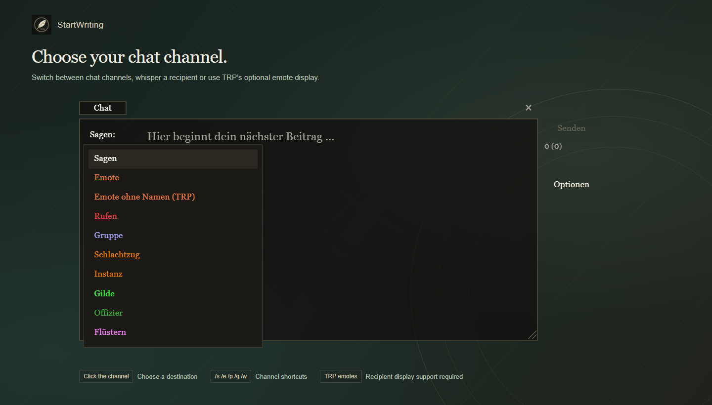Click the StartWriting title text
This screenshot has height=405, width=712.
(x=81, y=25)
